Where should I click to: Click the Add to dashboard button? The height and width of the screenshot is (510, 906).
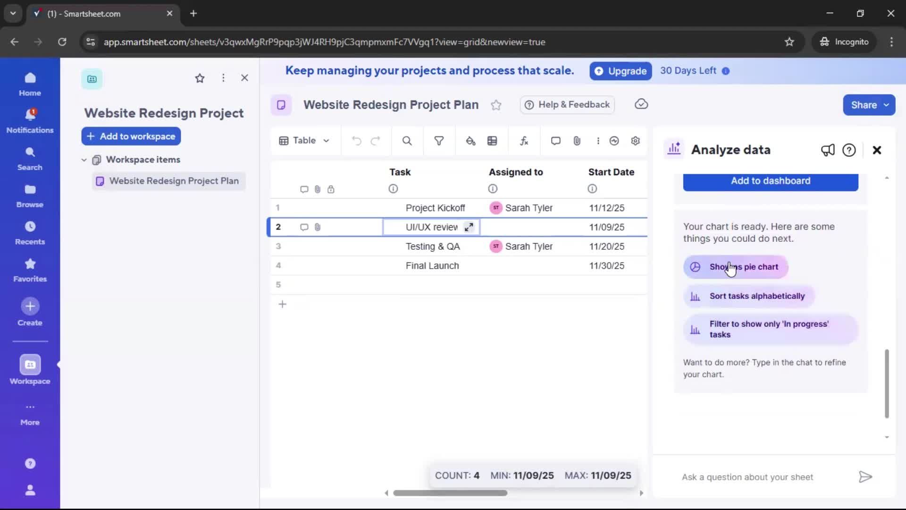click(770, 181)
